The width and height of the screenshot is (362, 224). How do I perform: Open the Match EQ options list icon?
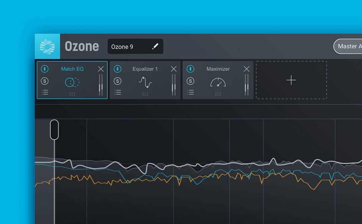point(45,92)
